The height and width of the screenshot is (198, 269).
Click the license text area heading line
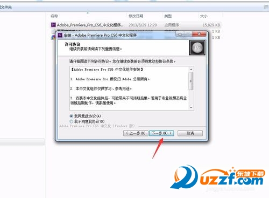point(107,70)
